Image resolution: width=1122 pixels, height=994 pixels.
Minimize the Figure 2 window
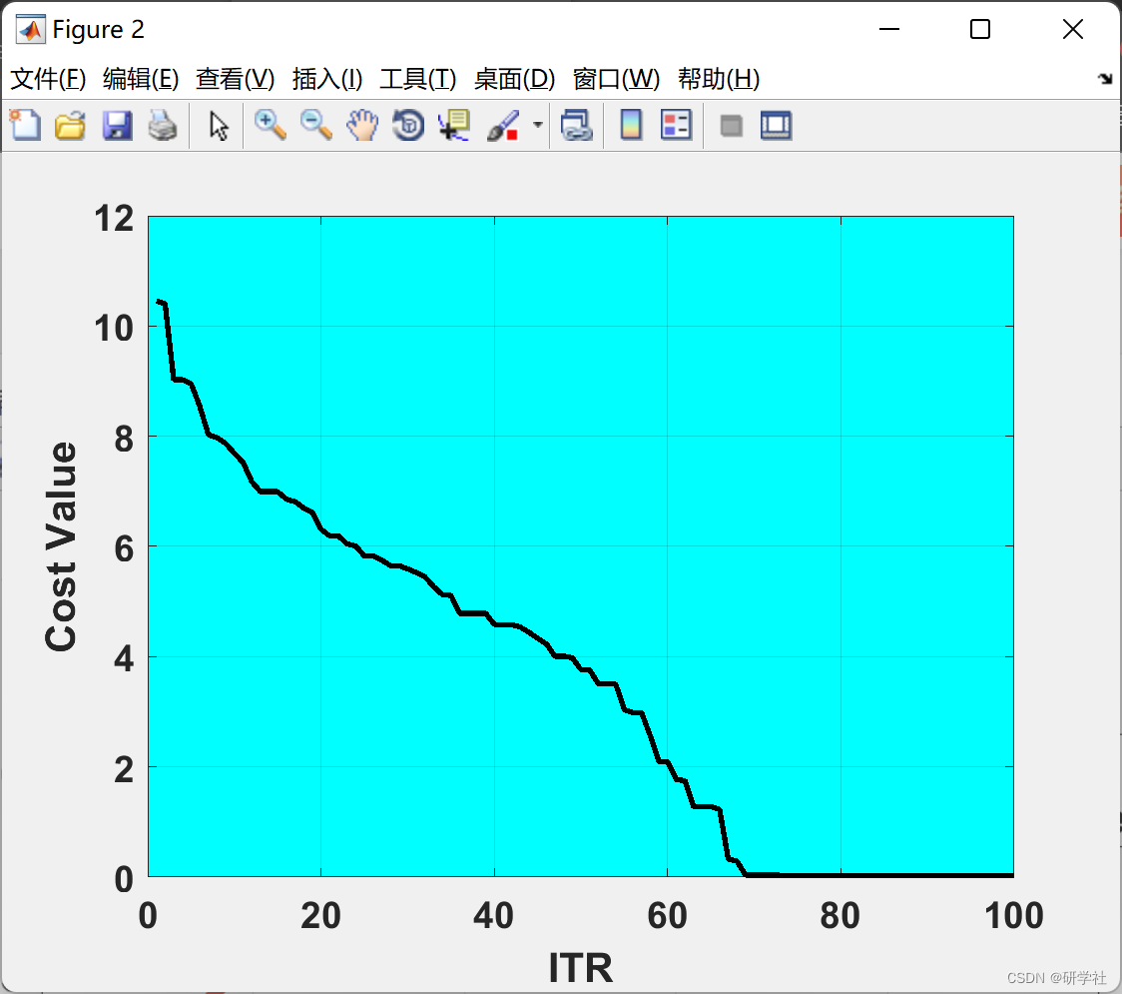pyautogui.click(x=888, y=29)
